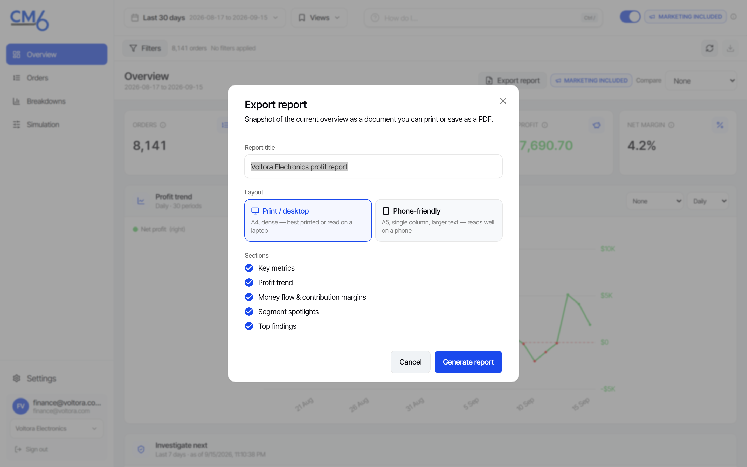Click the percent icon on Net Margin card
The image size is (747, 467).
(x=720, y=125)
